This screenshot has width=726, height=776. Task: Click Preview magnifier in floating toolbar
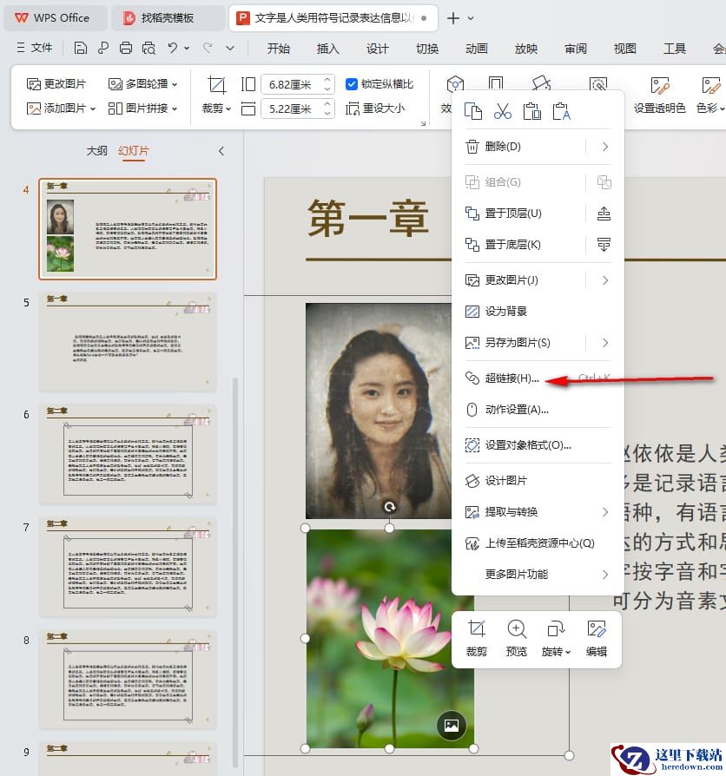click(517, 638)
